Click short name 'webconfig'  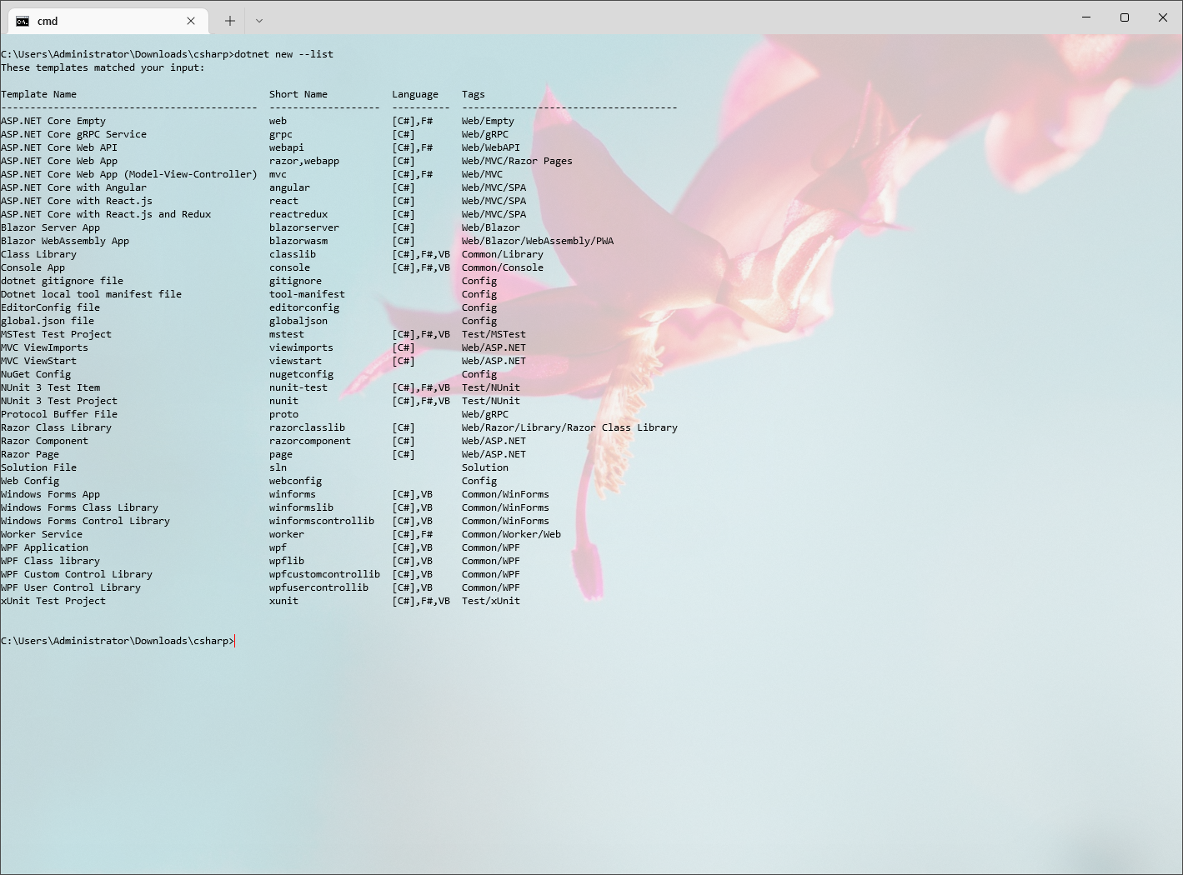(295, 481)
